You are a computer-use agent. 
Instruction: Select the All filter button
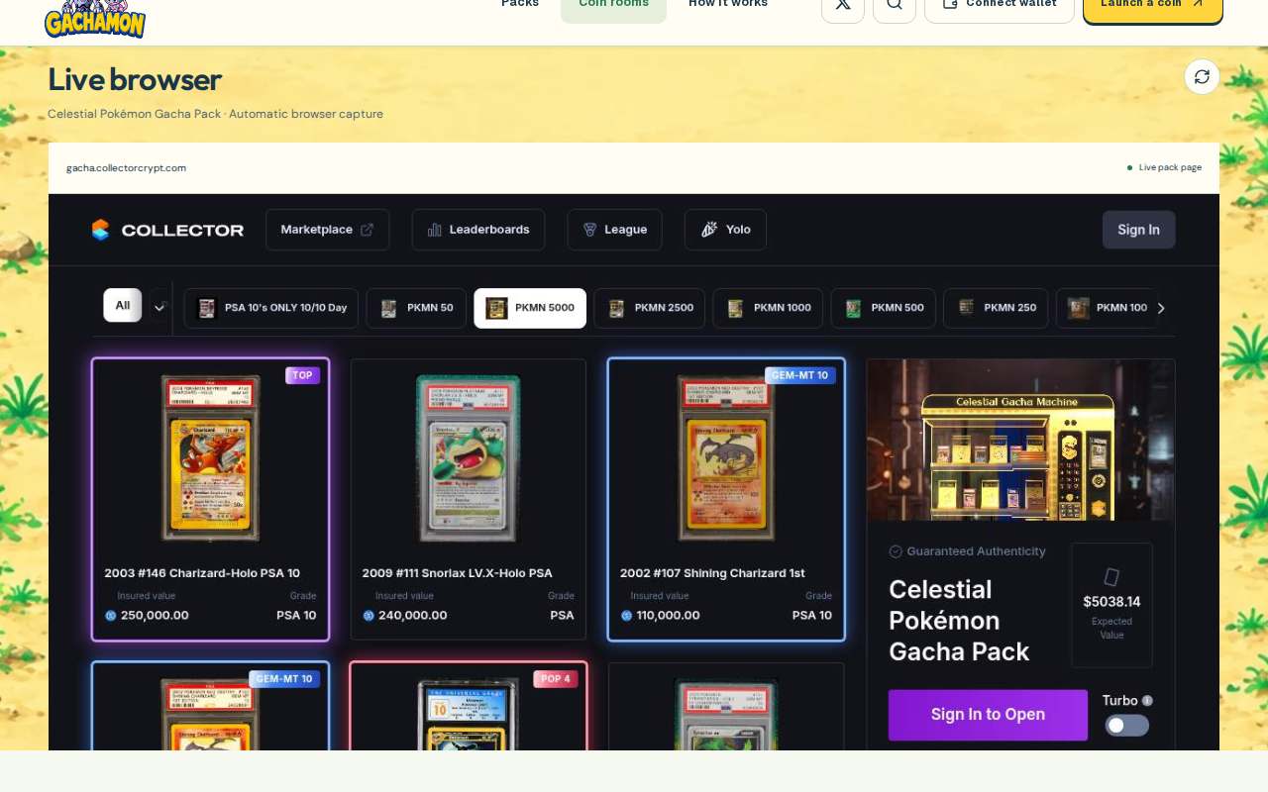[x=123, y=305]
